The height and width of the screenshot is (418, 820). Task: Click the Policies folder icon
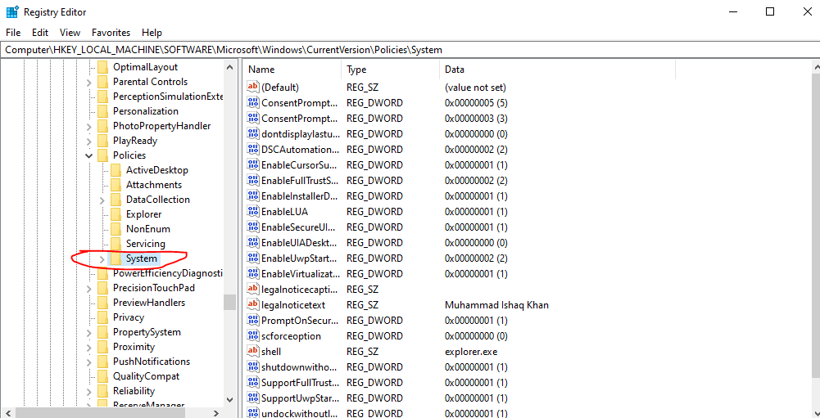(x=102, y=155)
